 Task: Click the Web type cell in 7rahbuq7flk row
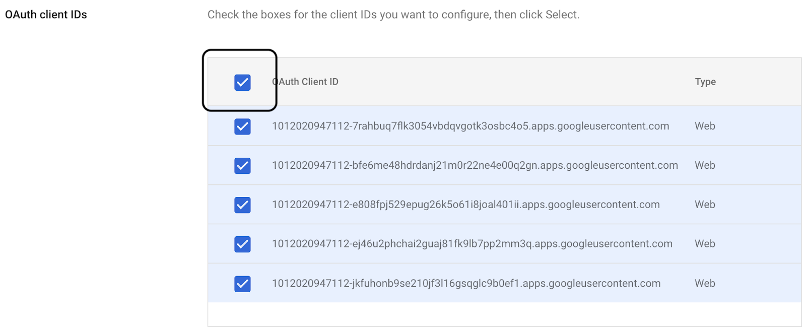pyautogui.click(x=705, y=126)
